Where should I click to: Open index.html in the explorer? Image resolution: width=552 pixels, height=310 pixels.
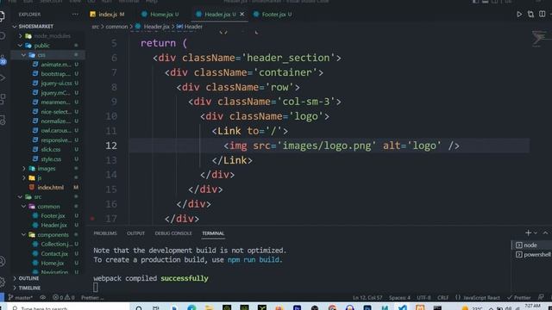(50, 188)
